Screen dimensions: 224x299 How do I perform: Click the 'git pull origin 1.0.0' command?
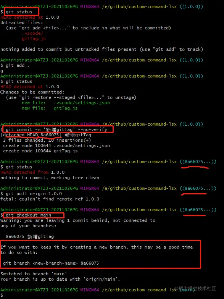(34, 194)
